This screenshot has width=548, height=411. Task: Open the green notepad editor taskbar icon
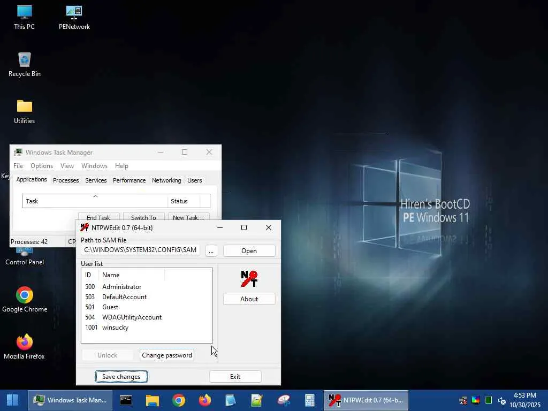[x=257, y=400]
